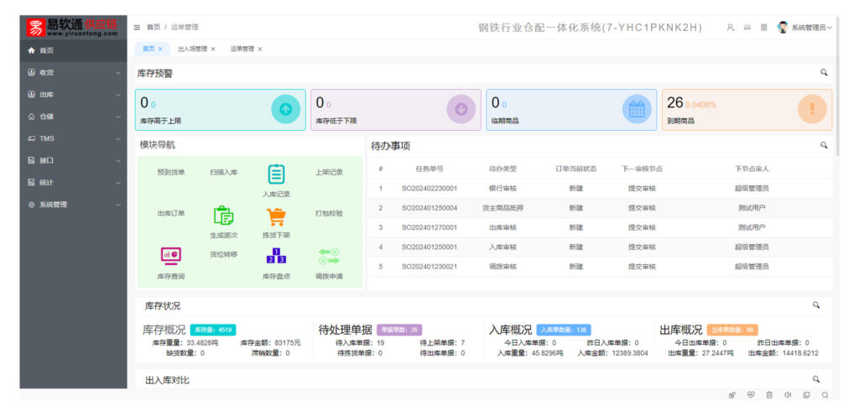Expand the TMS sidebar menu
This screenshot has width=859, height=416.
[x=74, y=138]
